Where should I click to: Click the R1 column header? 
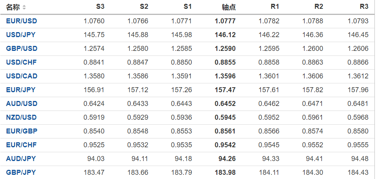(275, 7)
